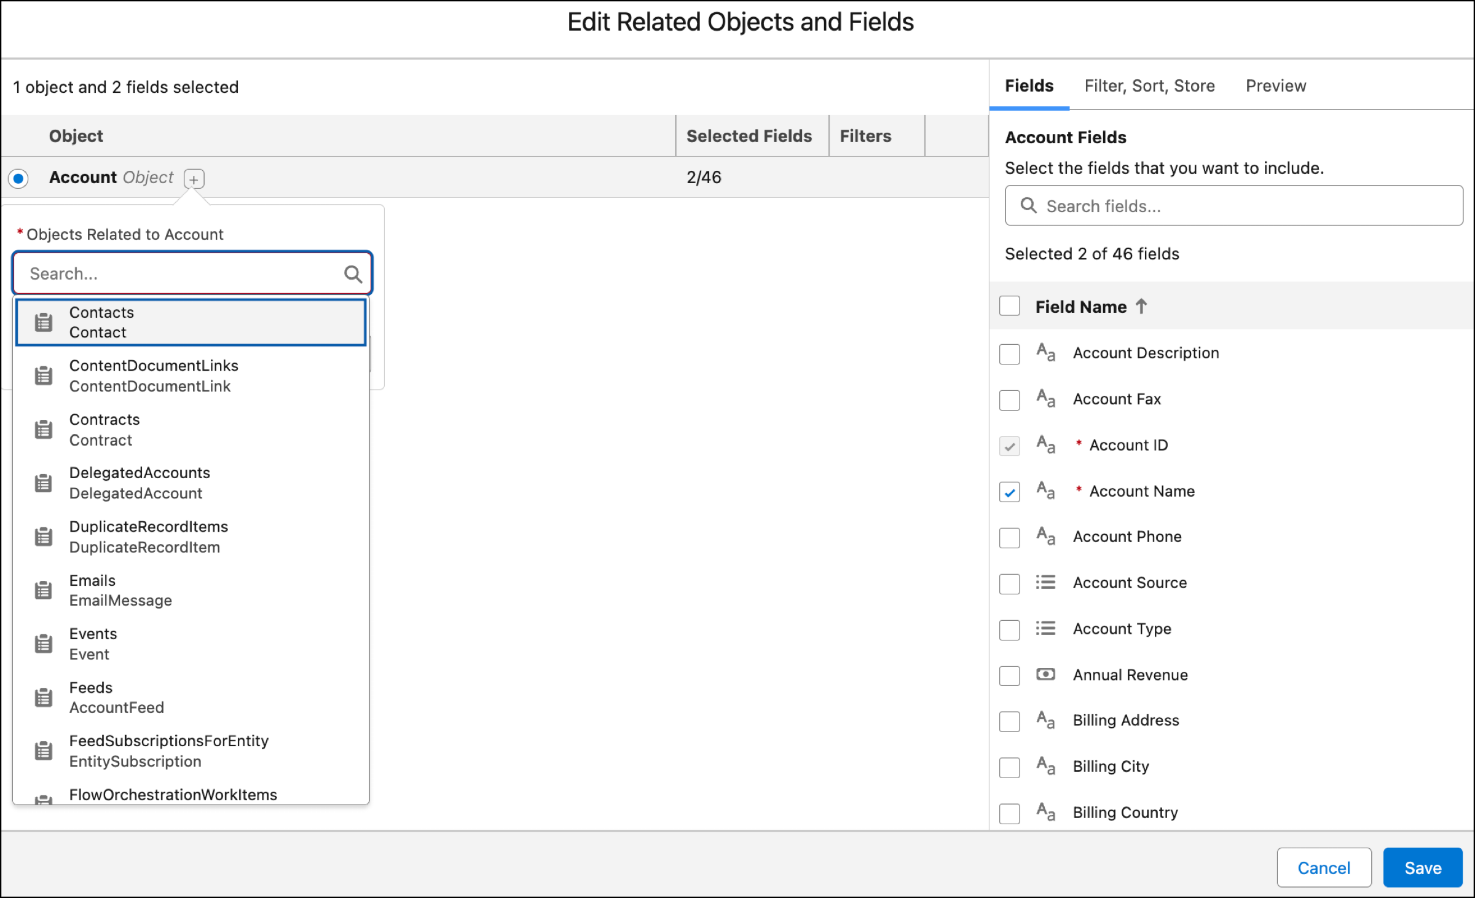Click the sort arrow beside Field Name
1475x898 pixels.
(1141, 306)
